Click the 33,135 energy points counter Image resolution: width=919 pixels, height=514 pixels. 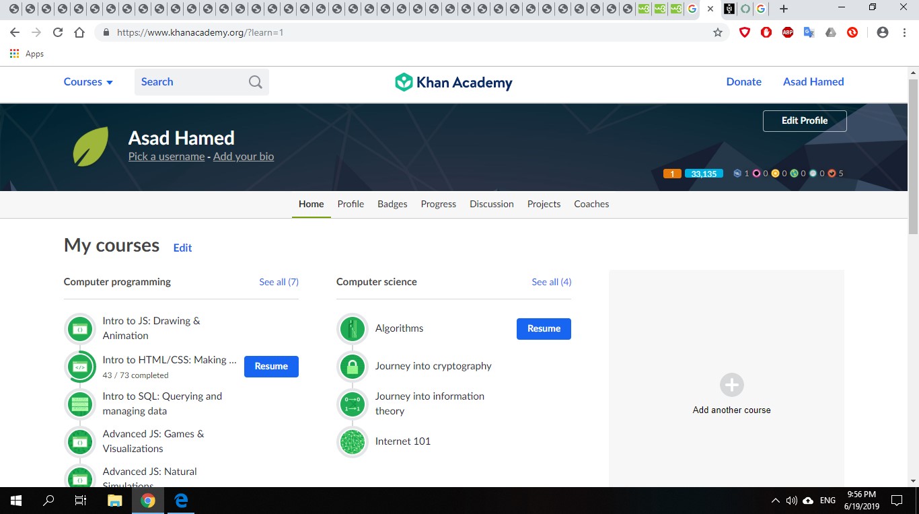(x=704, y=174)
